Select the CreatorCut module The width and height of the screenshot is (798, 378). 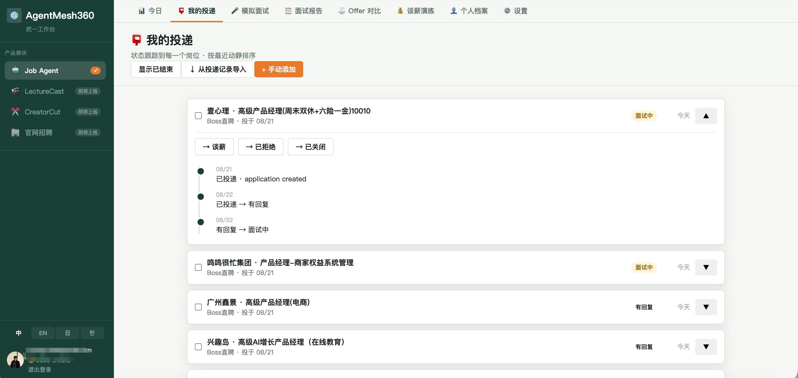pos(55,112)
